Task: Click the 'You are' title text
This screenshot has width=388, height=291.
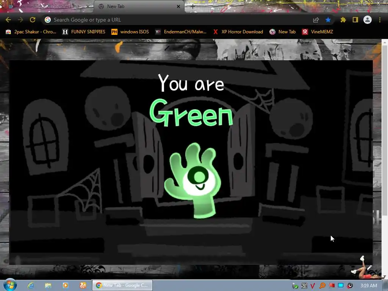Action: [191, 83]
